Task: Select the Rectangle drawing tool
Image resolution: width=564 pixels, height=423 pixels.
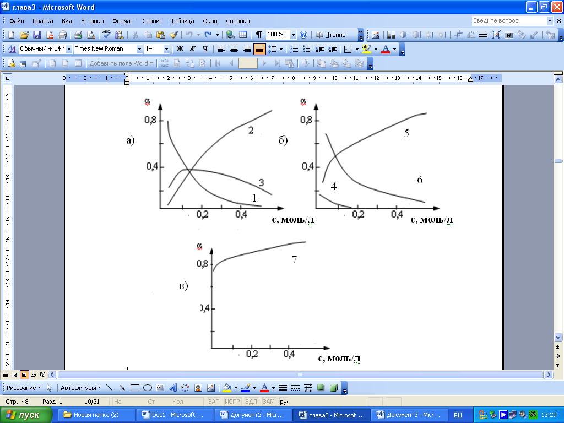Action: (x=135, y=388)
